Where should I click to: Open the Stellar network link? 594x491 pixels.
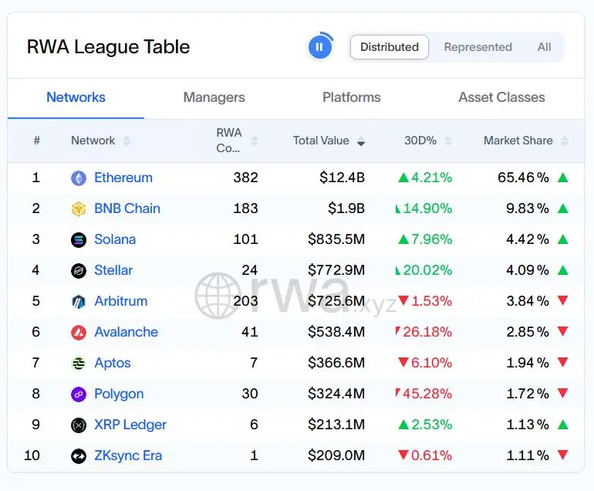(113, 270)
